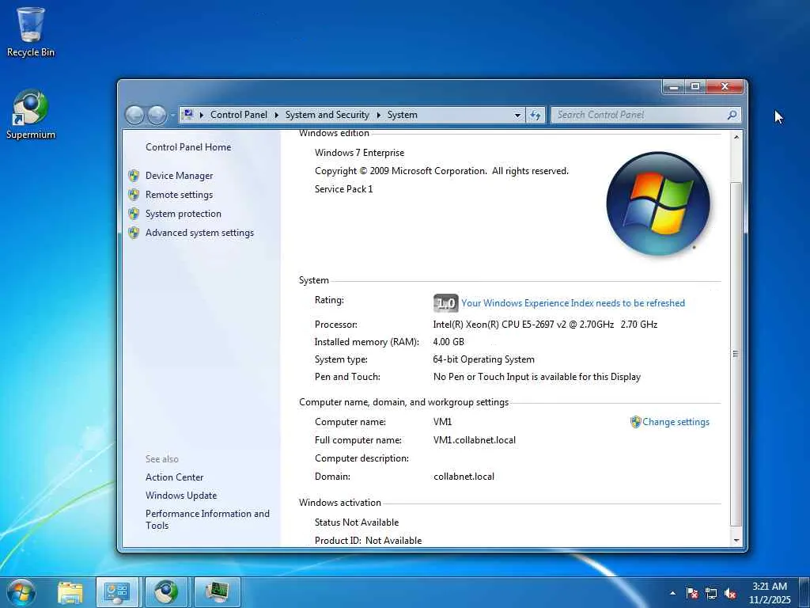This screenshot has width=810, height=608.
Task: Open Action Center under See also
Action: tap(175, 477)
